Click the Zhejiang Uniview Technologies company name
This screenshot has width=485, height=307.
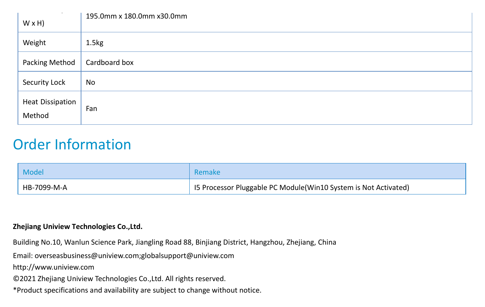click(x=78, y=226)
